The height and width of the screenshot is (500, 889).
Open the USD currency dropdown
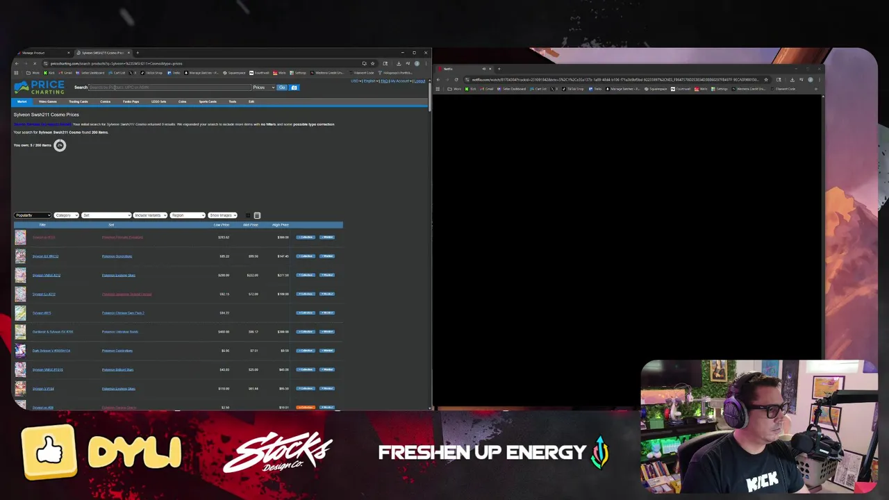pyautogui.click(x=356, y=81)
